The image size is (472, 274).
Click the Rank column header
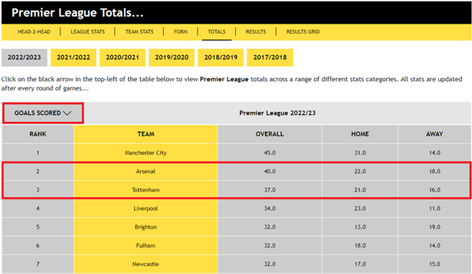click(38, 134)
